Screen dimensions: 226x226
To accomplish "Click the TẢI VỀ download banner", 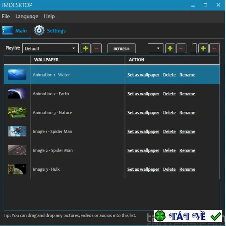I will [x=188, y=216].
